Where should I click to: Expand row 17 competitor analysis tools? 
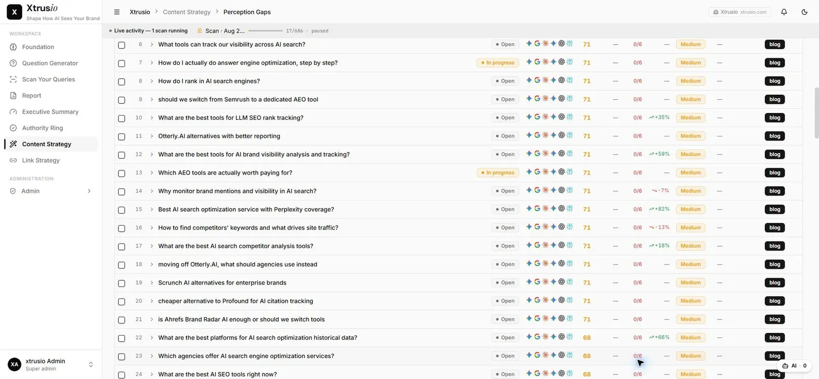point(152,246)
